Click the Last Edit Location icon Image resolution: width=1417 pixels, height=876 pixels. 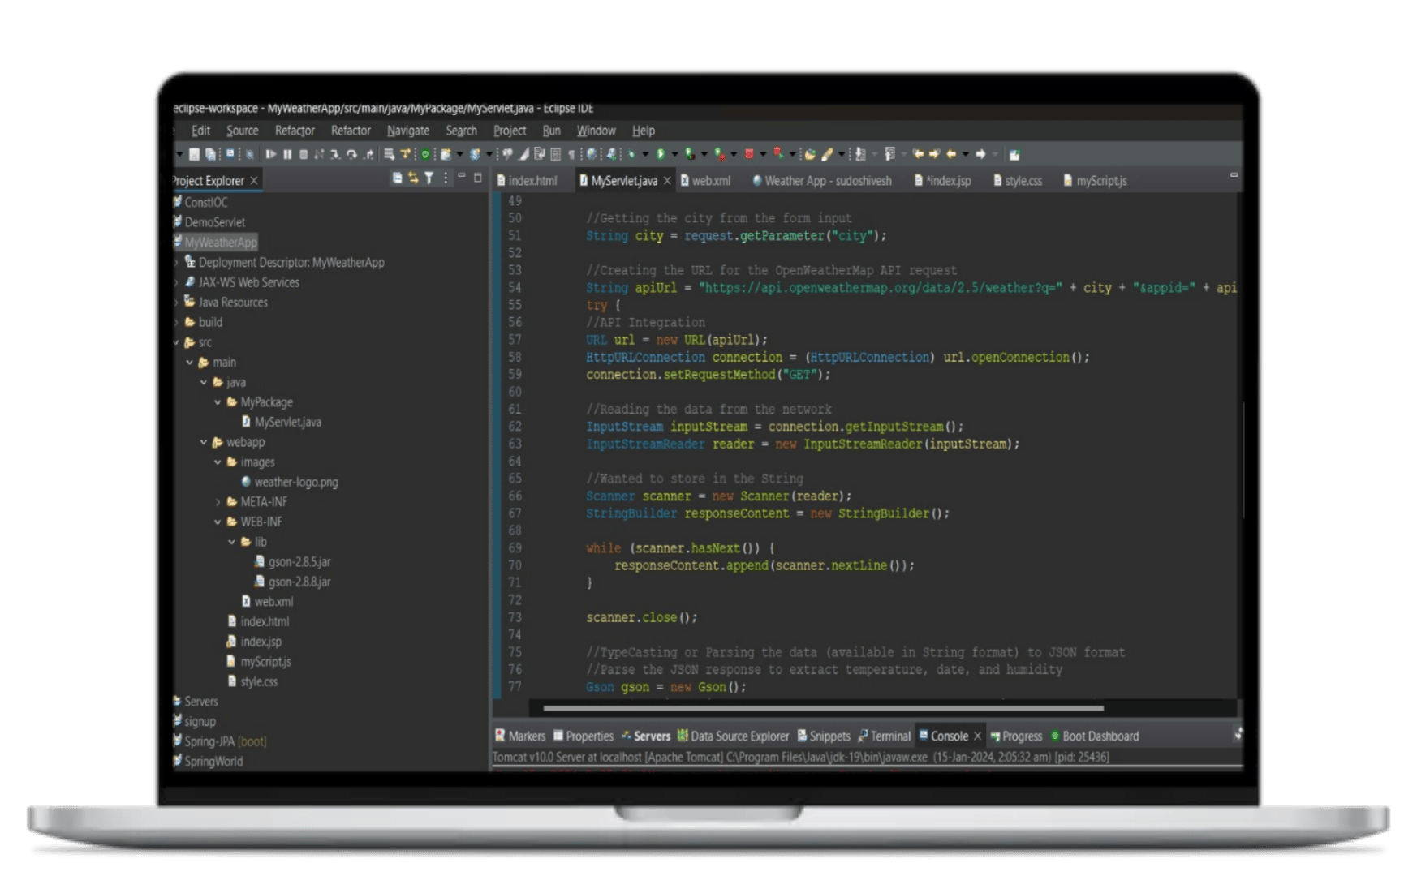point(919,154)
